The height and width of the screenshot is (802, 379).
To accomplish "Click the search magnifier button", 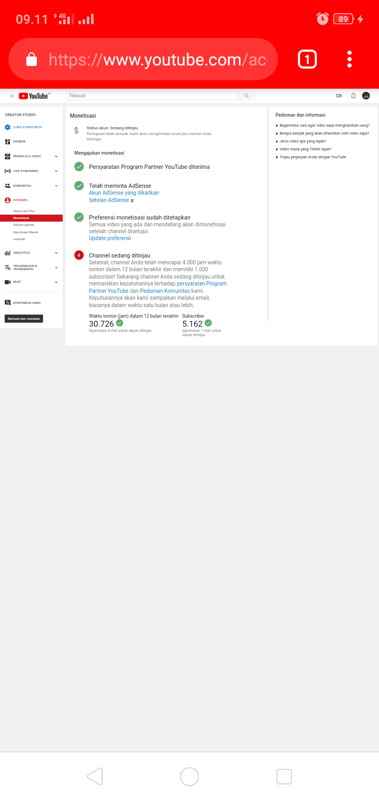I will [246, 96].
